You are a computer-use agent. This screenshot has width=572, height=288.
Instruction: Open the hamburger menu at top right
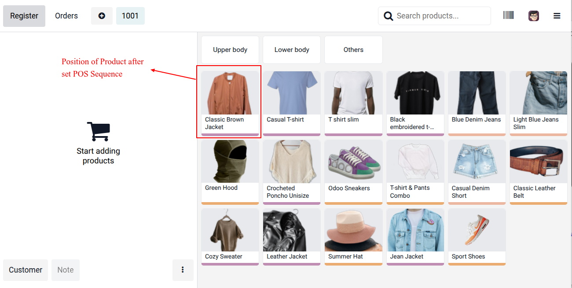(557, 15)
